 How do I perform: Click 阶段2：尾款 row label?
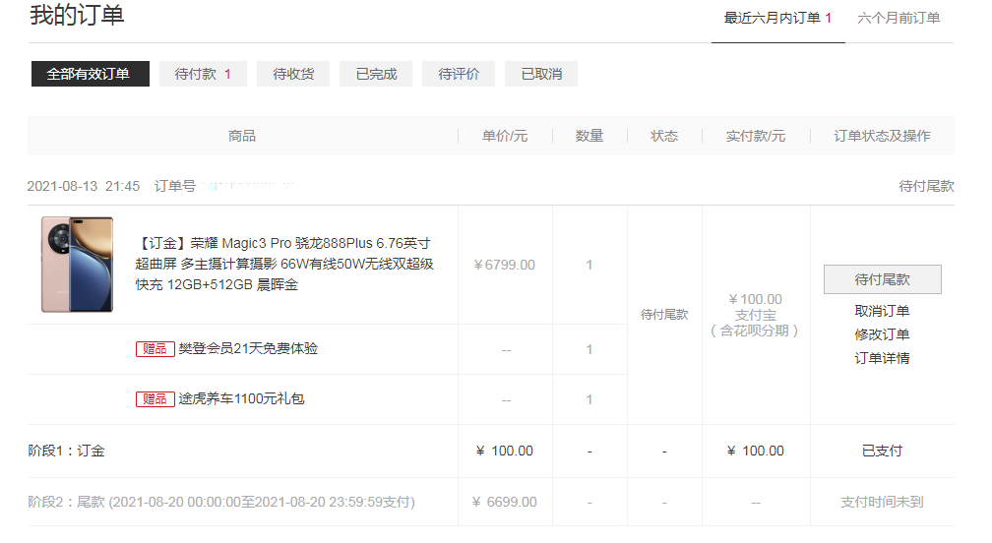tap(221, 502)
